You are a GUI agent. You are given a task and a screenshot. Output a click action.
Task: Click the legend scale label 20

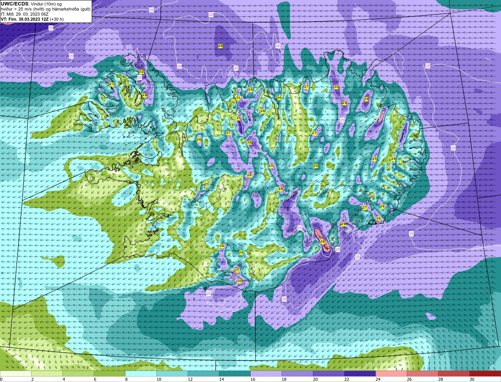click(x=315, y=379)
